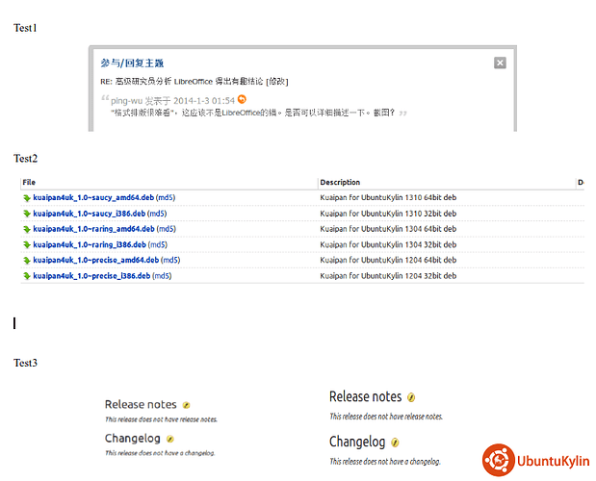Sort by the File column header
The height and width of the screenshot is (481, 596).
(29, 182)
